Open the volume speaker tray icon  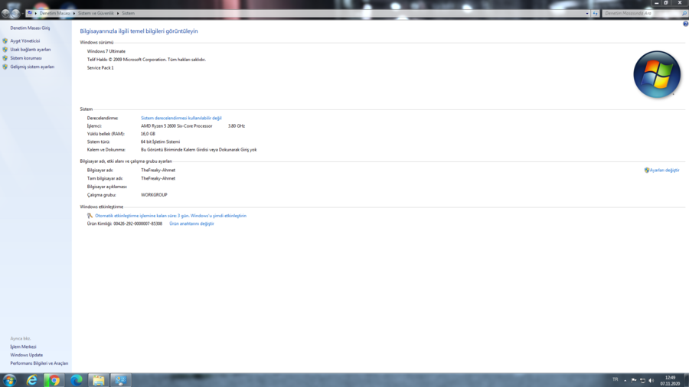pos(651,380)
